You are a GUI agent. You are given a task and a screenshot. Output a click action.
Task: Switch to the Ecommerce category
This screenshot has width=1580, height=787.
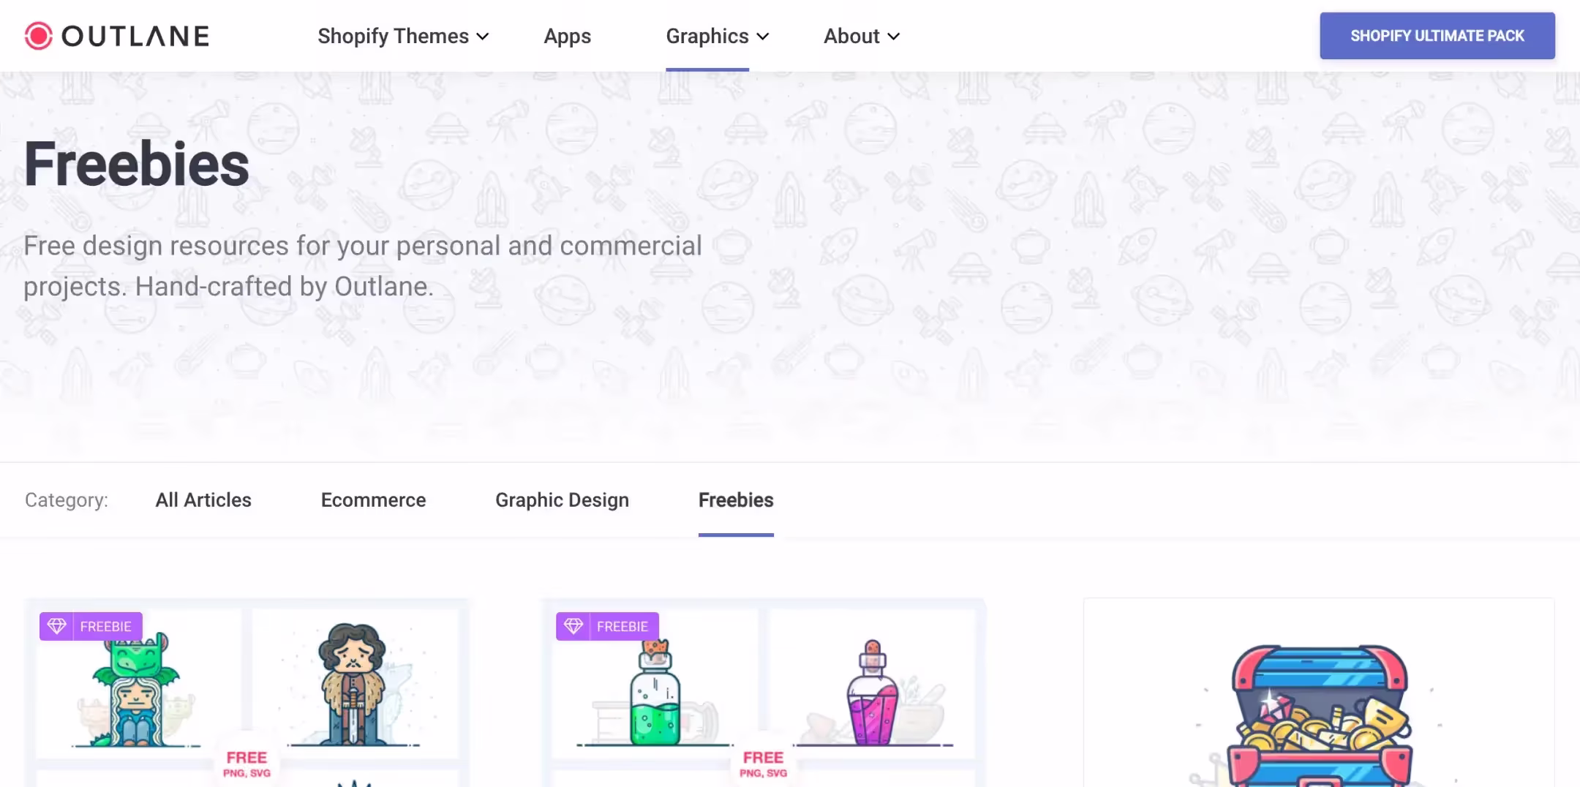pyautogui.click(x=373, y=500)
